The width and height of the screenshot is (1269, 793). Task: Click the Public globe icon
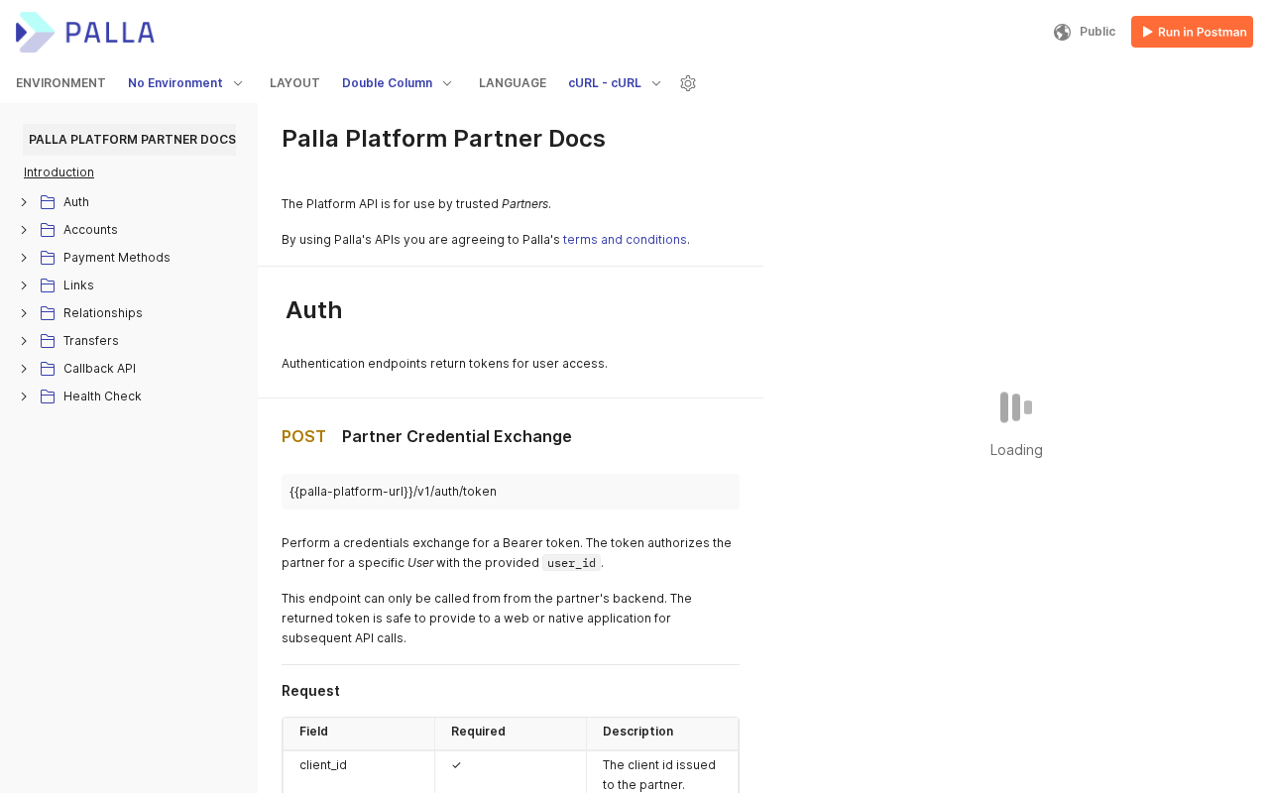click(1062, 32)
